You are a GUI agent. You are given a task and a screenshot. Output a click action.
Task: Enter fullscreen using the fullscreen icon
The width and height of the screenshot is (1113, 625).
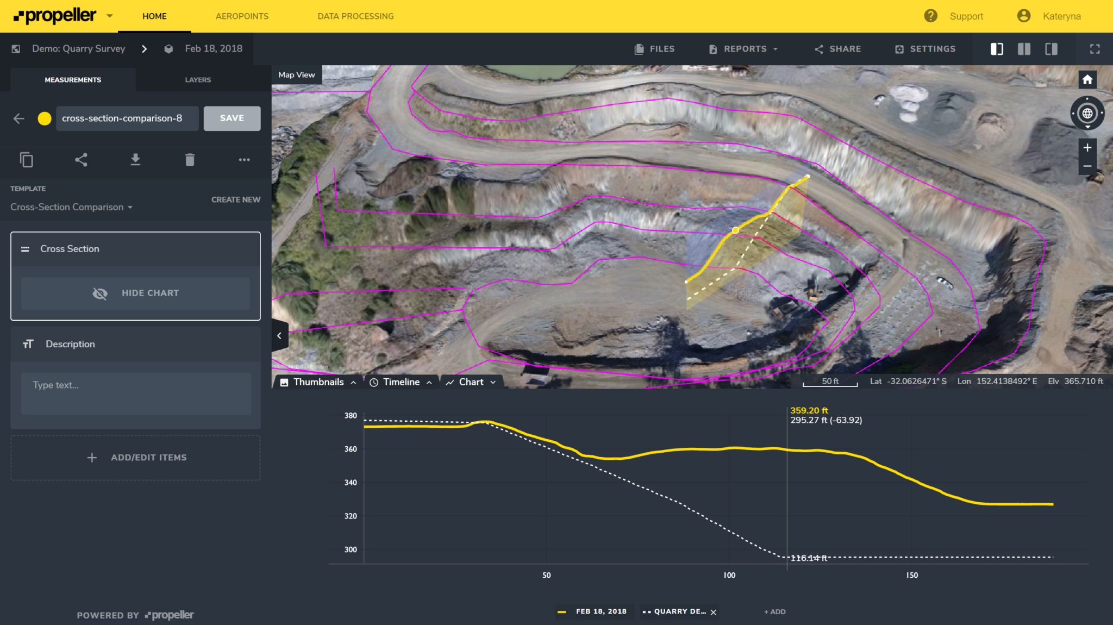coord(1095,49)
